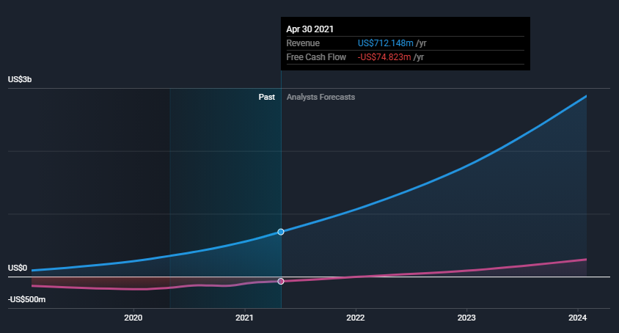The image size is (619, 333).
Task: Select the 2021 x-axis label
Action: (244, 318)
